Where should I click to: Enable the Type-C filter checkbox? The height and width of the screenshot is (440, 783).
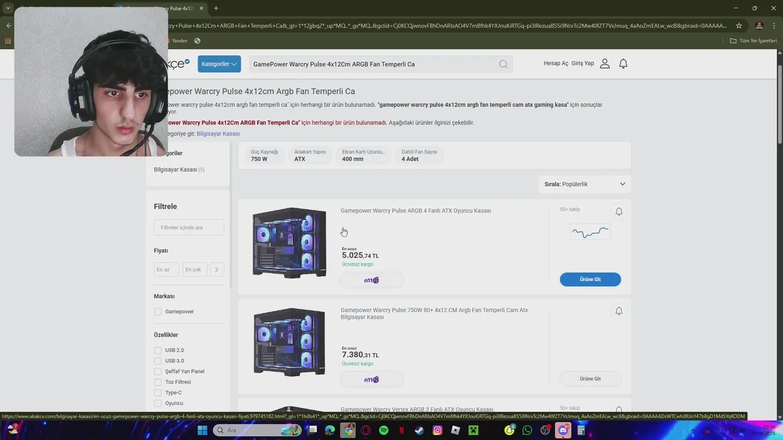[x=158, y=393]
